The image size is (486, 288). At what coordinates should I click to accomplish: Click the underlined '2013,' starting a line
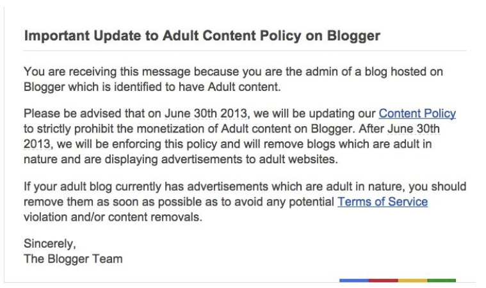point(37,144)
